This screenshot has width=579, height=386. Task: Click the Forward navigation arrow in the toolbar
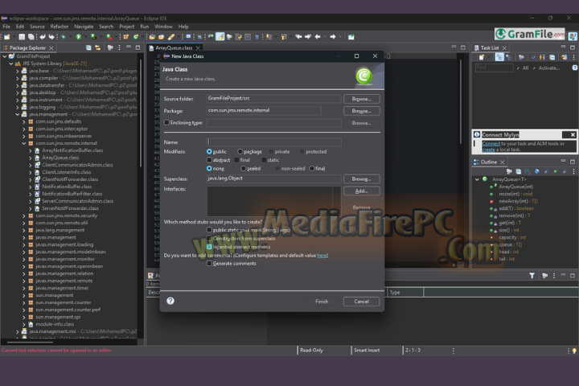[x=333, y=37]
